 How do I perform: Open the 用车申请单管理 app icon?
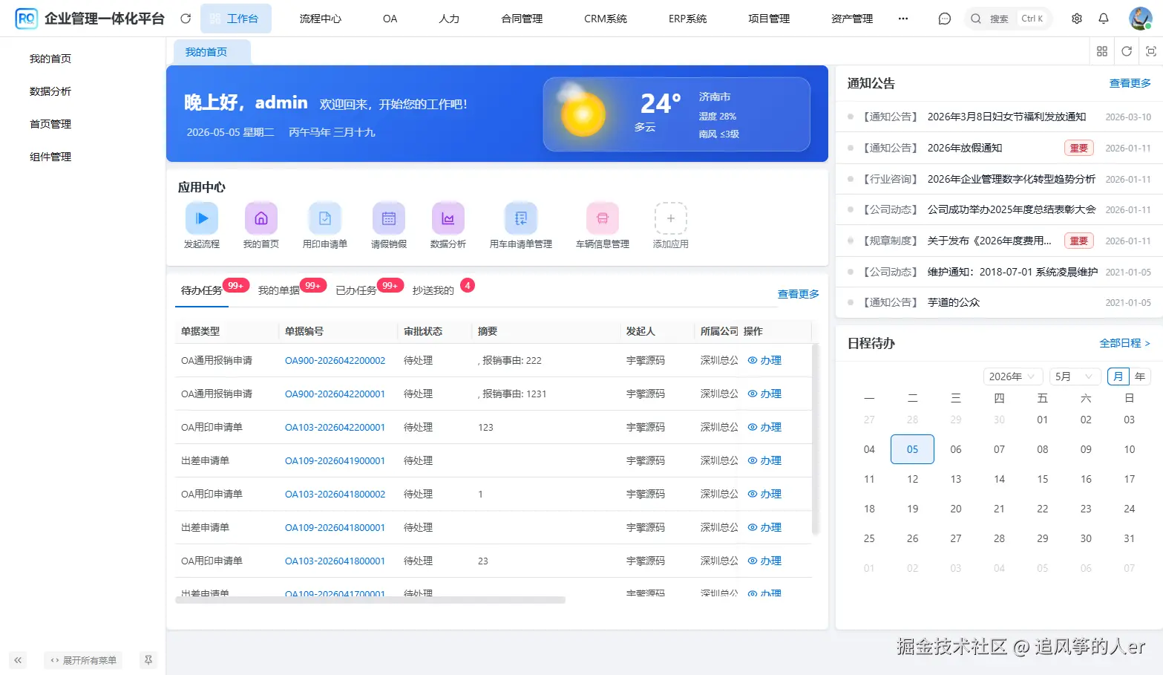click(x=521, y=218)
